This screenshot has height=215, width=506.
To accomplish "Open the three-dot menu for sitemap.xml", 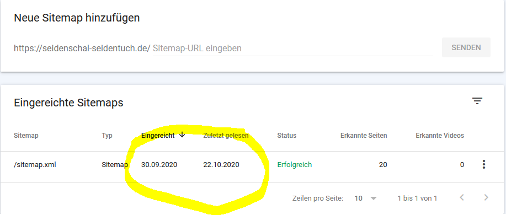I will pyautogui.click(x=483, y=164).
